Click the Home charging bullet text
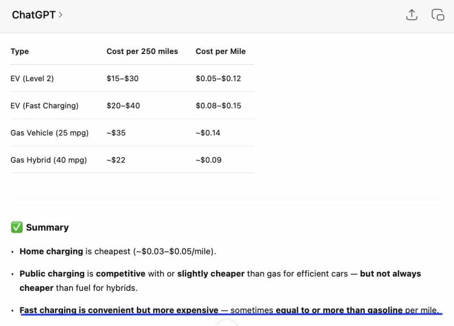 click(118, 251)
